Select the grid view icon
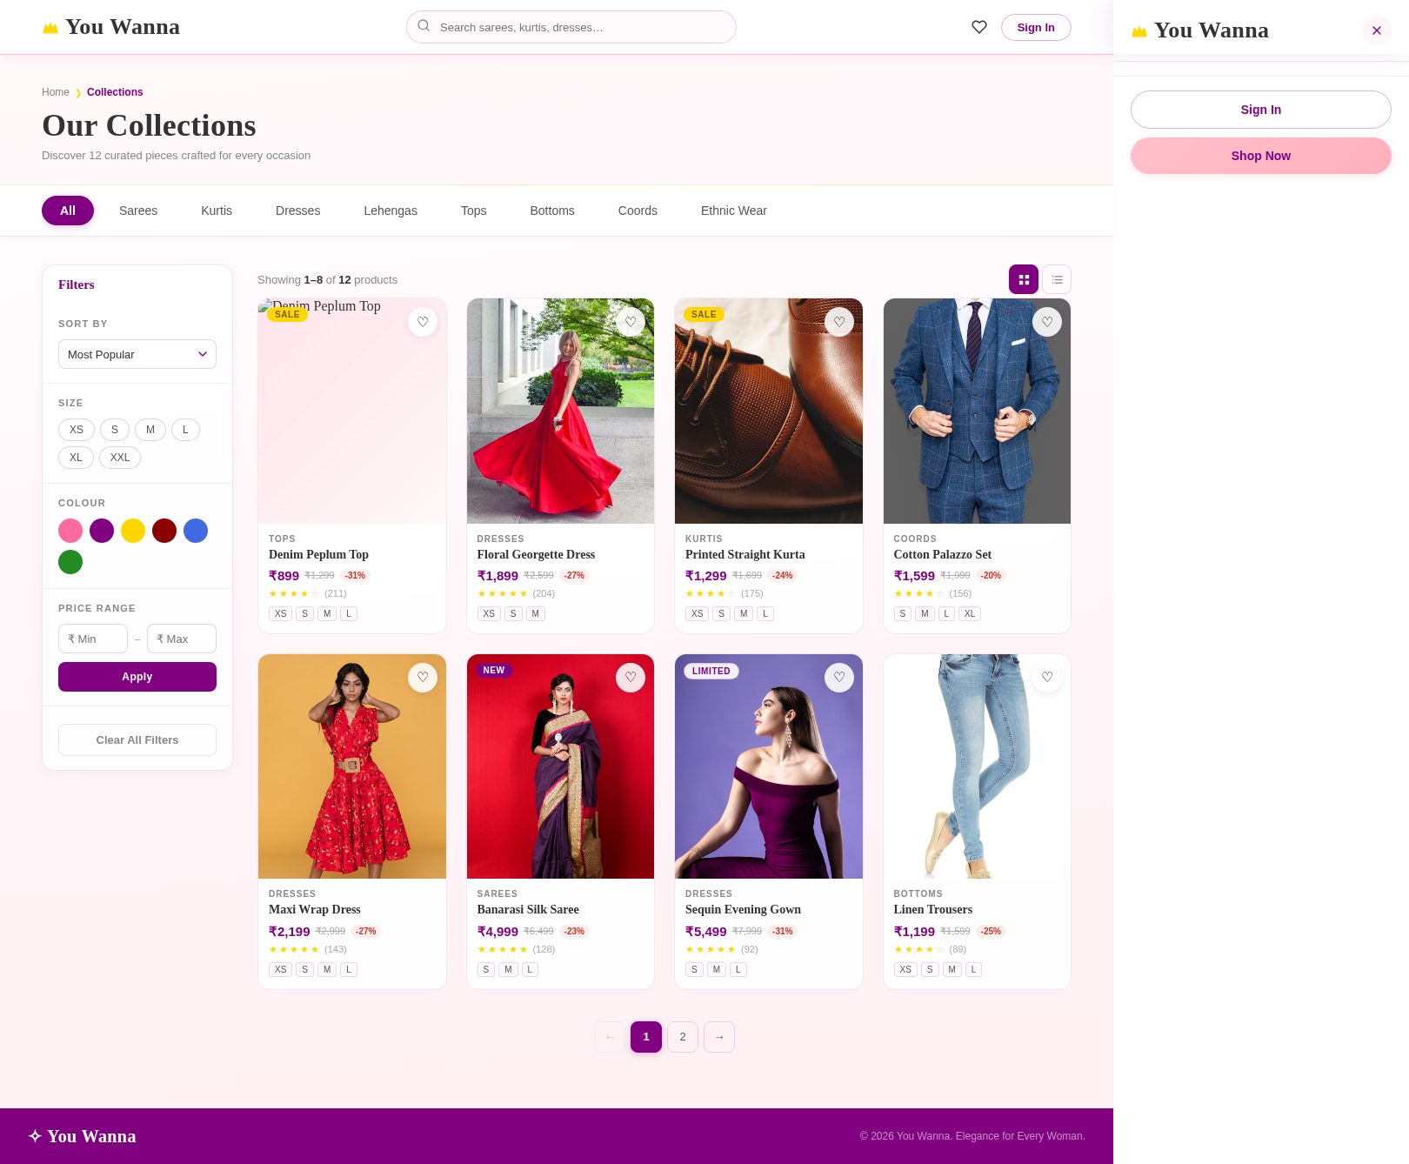This screenshot has height=1164, width=1409. click(x=1023, y=279)
